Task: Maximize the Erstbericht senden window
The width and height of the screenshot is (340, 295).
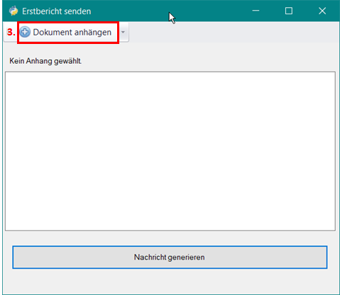Action: tap(289, 11)
